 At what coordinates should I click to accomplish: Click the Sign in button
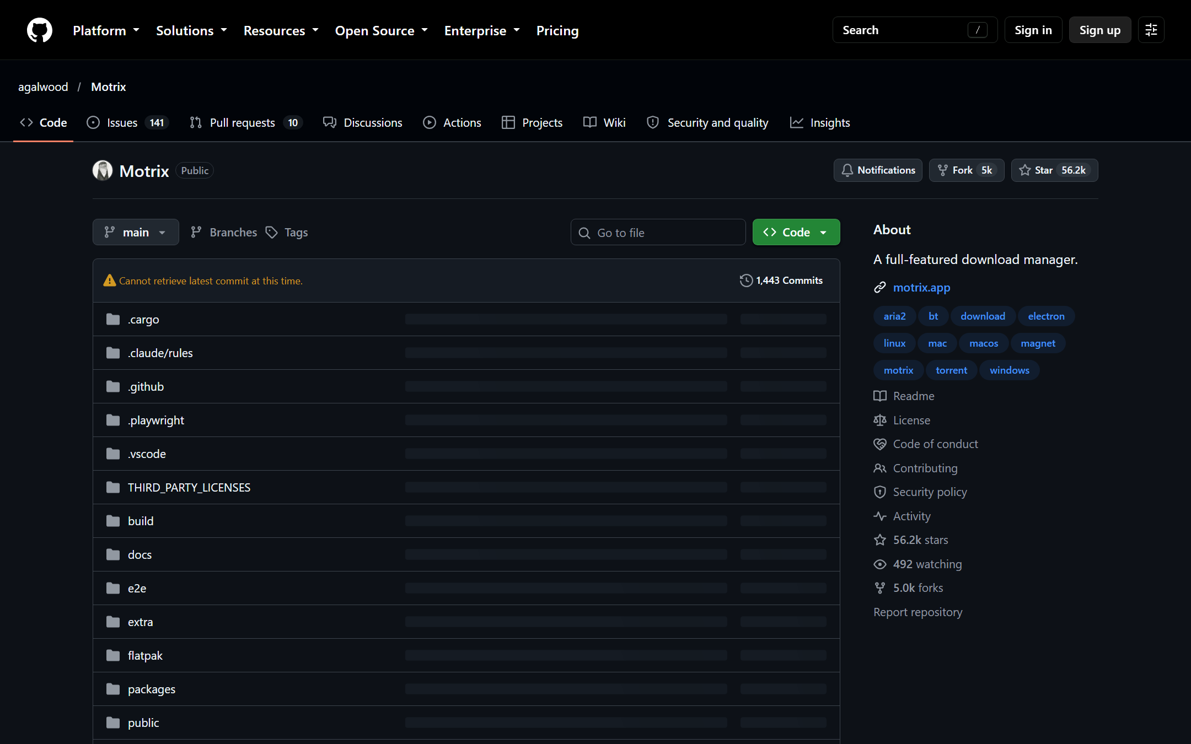coord(1033,30)
